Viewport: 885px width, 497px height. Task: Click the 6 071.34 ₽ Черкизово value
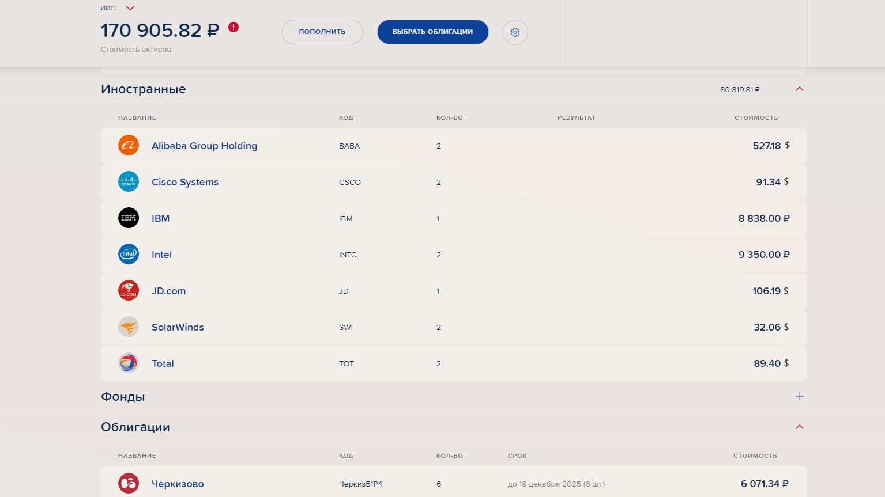[x=765, y=484]
